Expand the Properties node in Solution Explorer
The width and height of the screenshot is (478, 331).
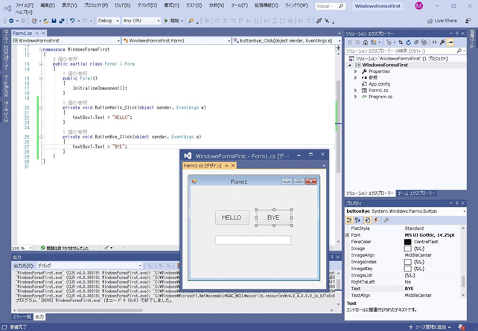355,71
